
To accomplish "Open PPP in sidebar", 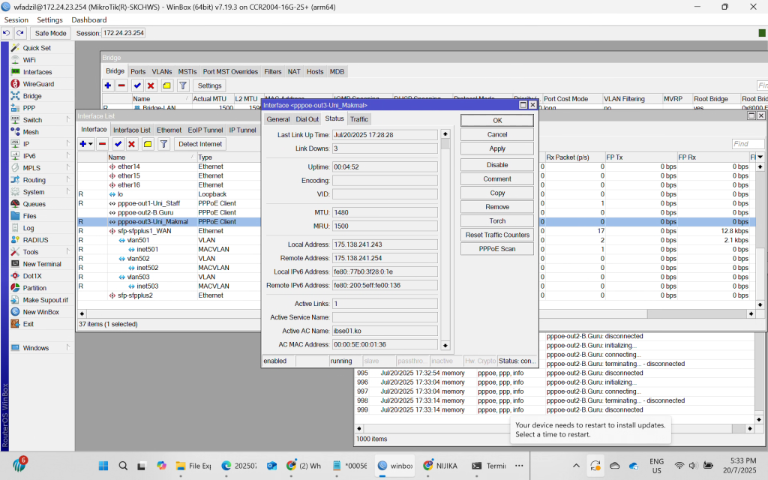I will [x=29, y=108].
